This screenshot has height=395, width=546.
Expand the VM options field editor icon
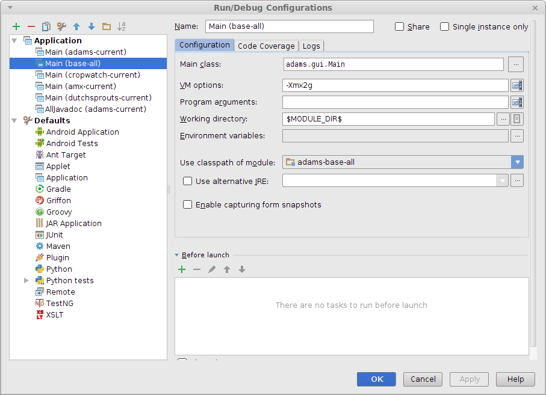point(517,85)
